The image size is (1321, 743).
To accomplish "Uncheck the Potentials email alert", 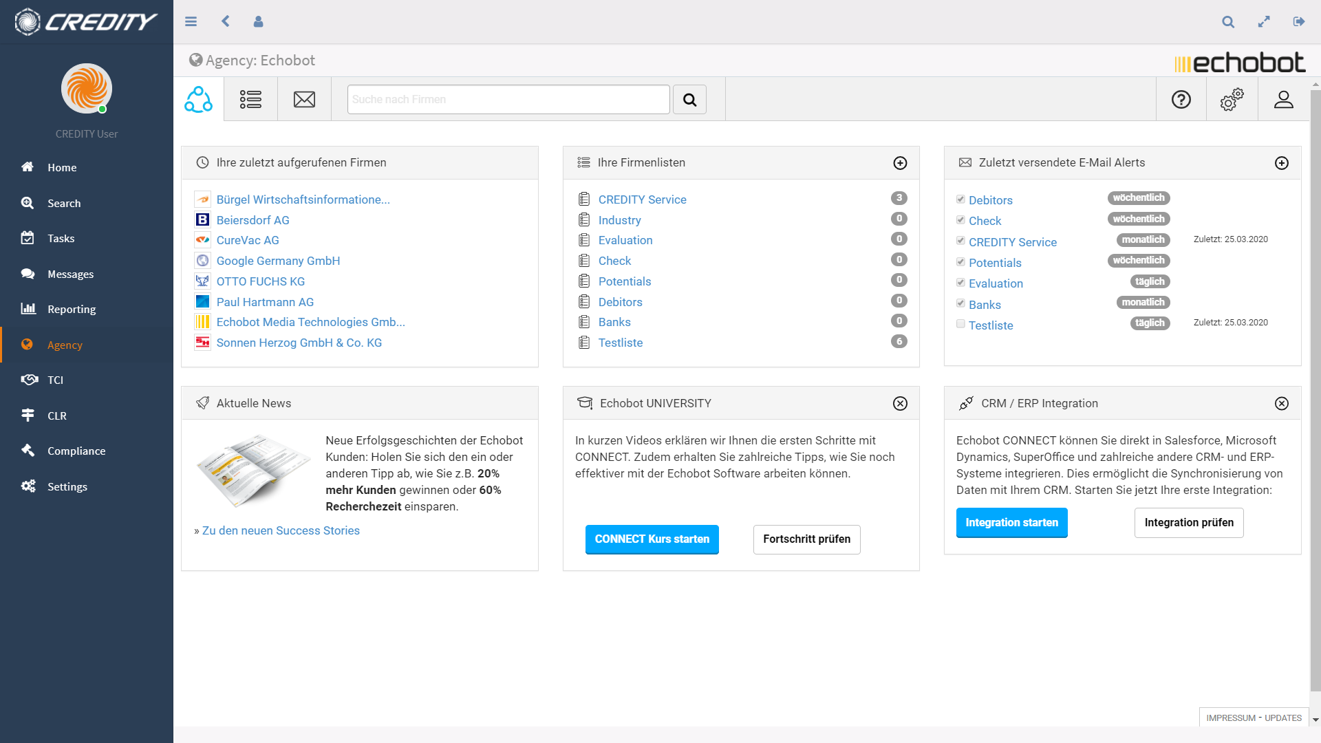I will click(x=960, y=260).
